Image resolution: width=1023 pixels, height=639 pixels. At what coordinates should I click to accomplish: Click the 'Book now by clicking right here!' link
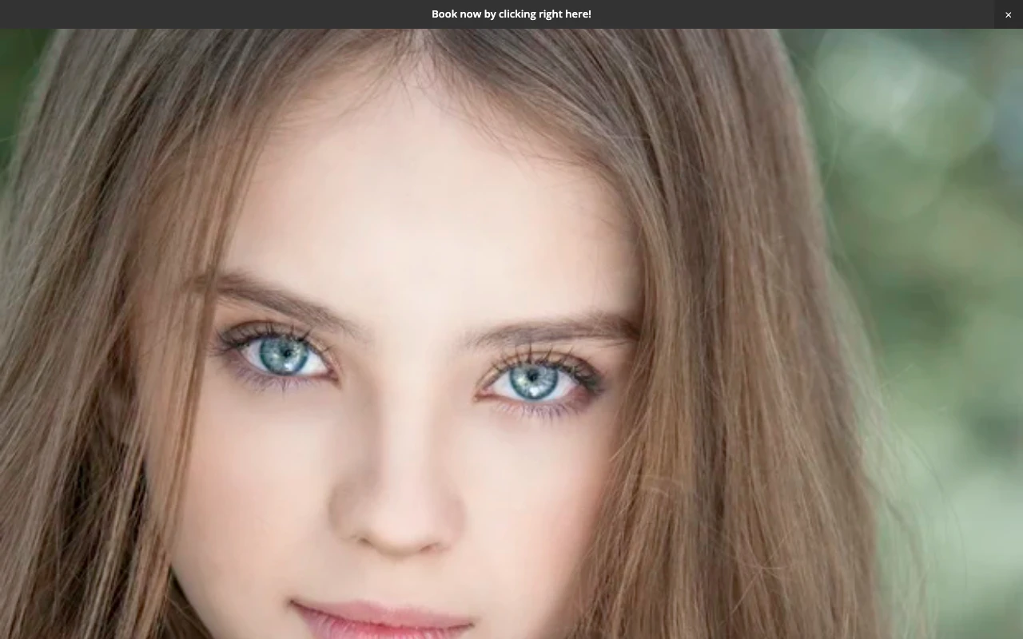[511, 14]
